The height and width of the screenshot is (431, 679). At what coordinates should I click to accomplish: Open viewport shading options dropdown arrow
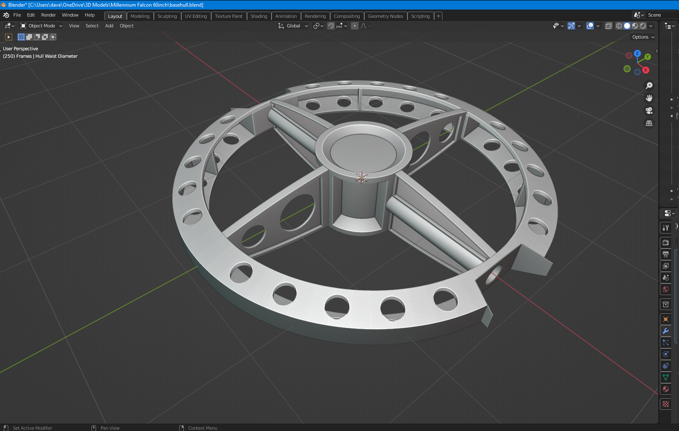(651, 26)
